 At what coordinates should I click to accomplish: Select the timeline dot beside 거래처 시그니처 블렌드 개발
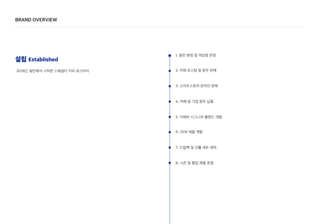point(170,117)
